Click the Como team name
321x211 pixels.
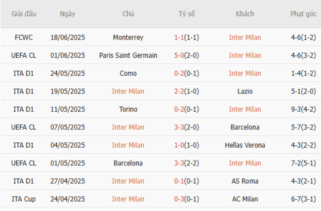click(x=128, y=73)
